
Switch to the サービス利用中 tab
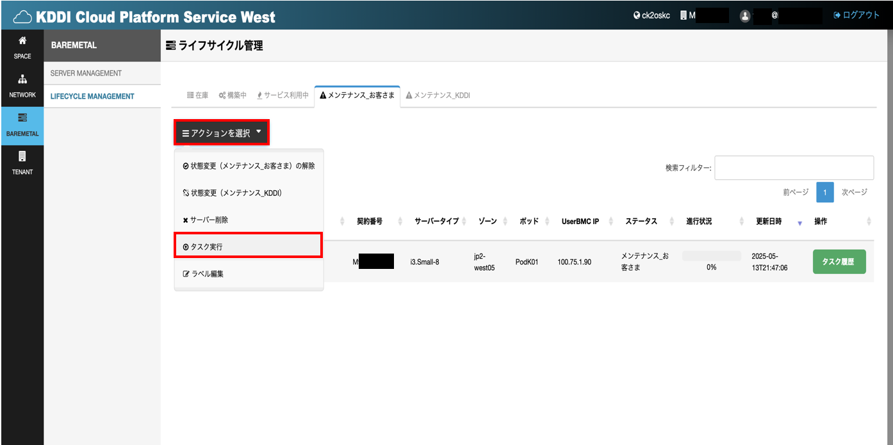tap(283, 95)
